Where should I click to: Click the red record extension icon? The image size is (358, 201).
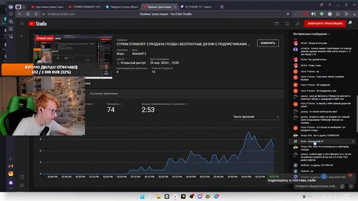click(x=305, y=14)
